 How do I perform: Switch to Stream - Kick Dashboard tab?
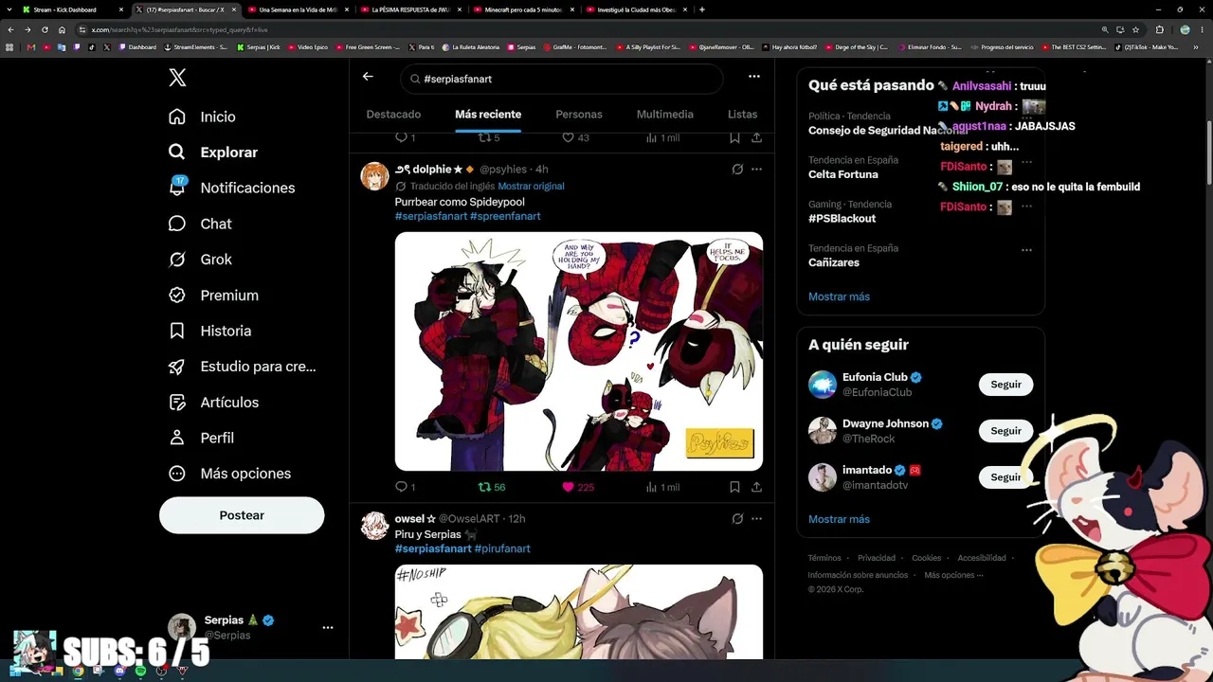(x=73, y=9)
